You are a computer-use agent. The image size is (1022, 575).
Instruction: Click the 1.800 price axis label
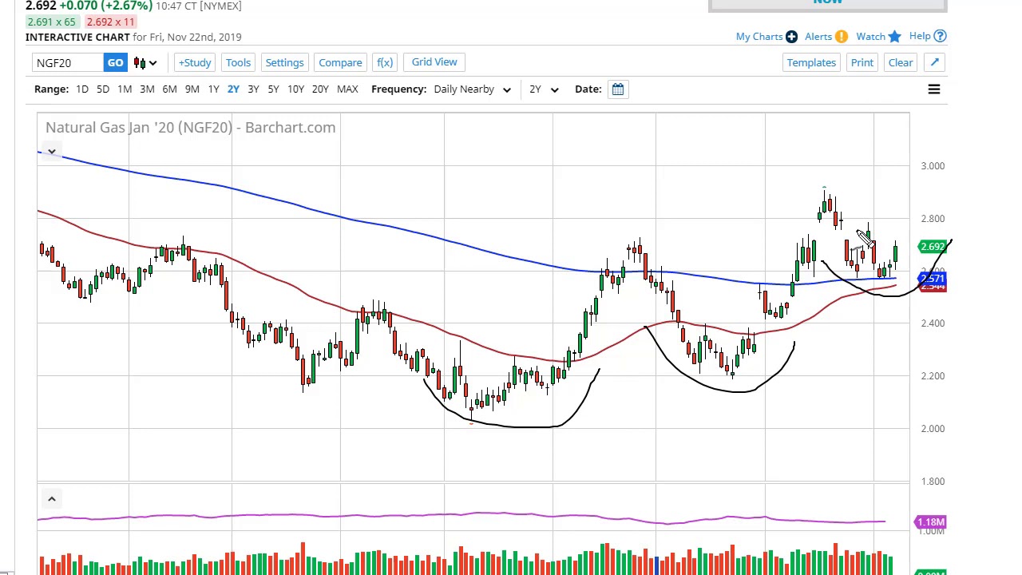(932, 482)
